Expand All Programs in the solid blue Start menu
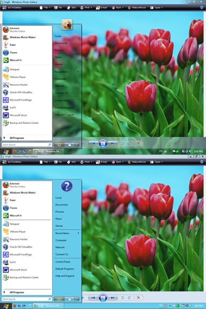The height and width of the screenshot is (309, 206). click(27, 292)
